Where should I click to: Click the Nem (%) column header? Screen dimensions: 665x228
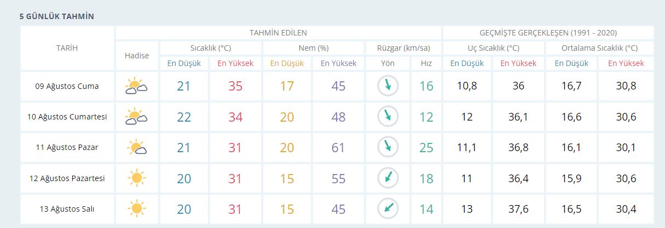[314, 48]
